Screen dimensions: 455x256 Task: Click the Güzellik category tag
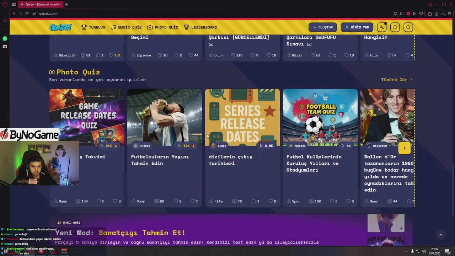[x=64, y=55]
